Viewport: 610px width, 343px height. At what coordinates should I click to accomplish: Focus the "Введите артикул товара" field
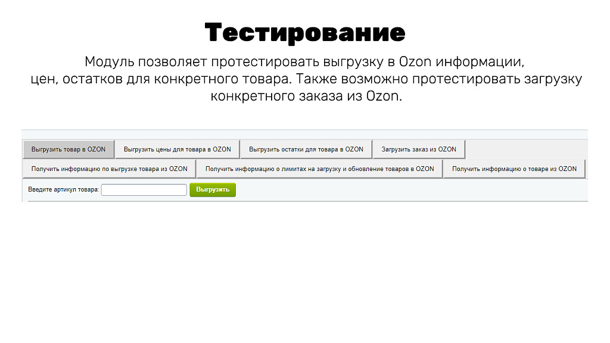[x=143, y=189]
